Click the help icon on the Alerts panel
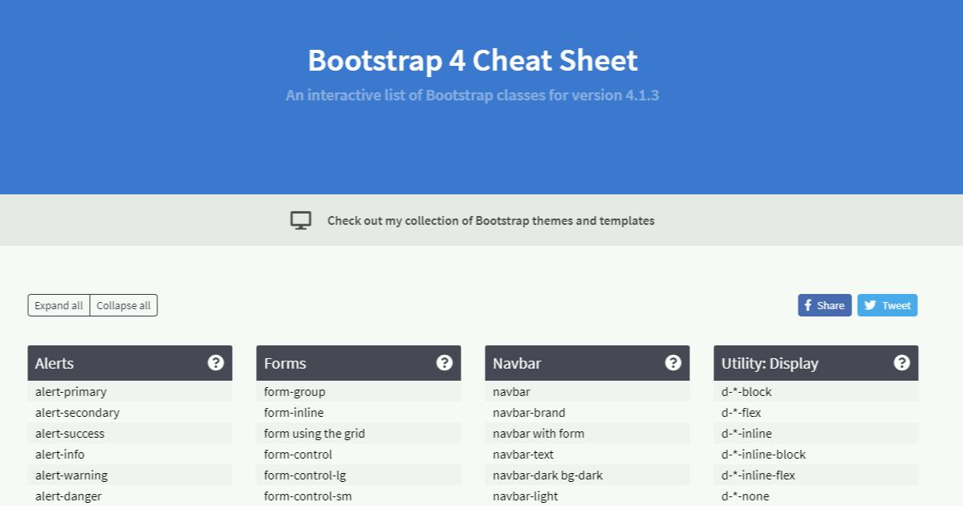The height and width of the screenshot is (506, 963). point(215,362)
